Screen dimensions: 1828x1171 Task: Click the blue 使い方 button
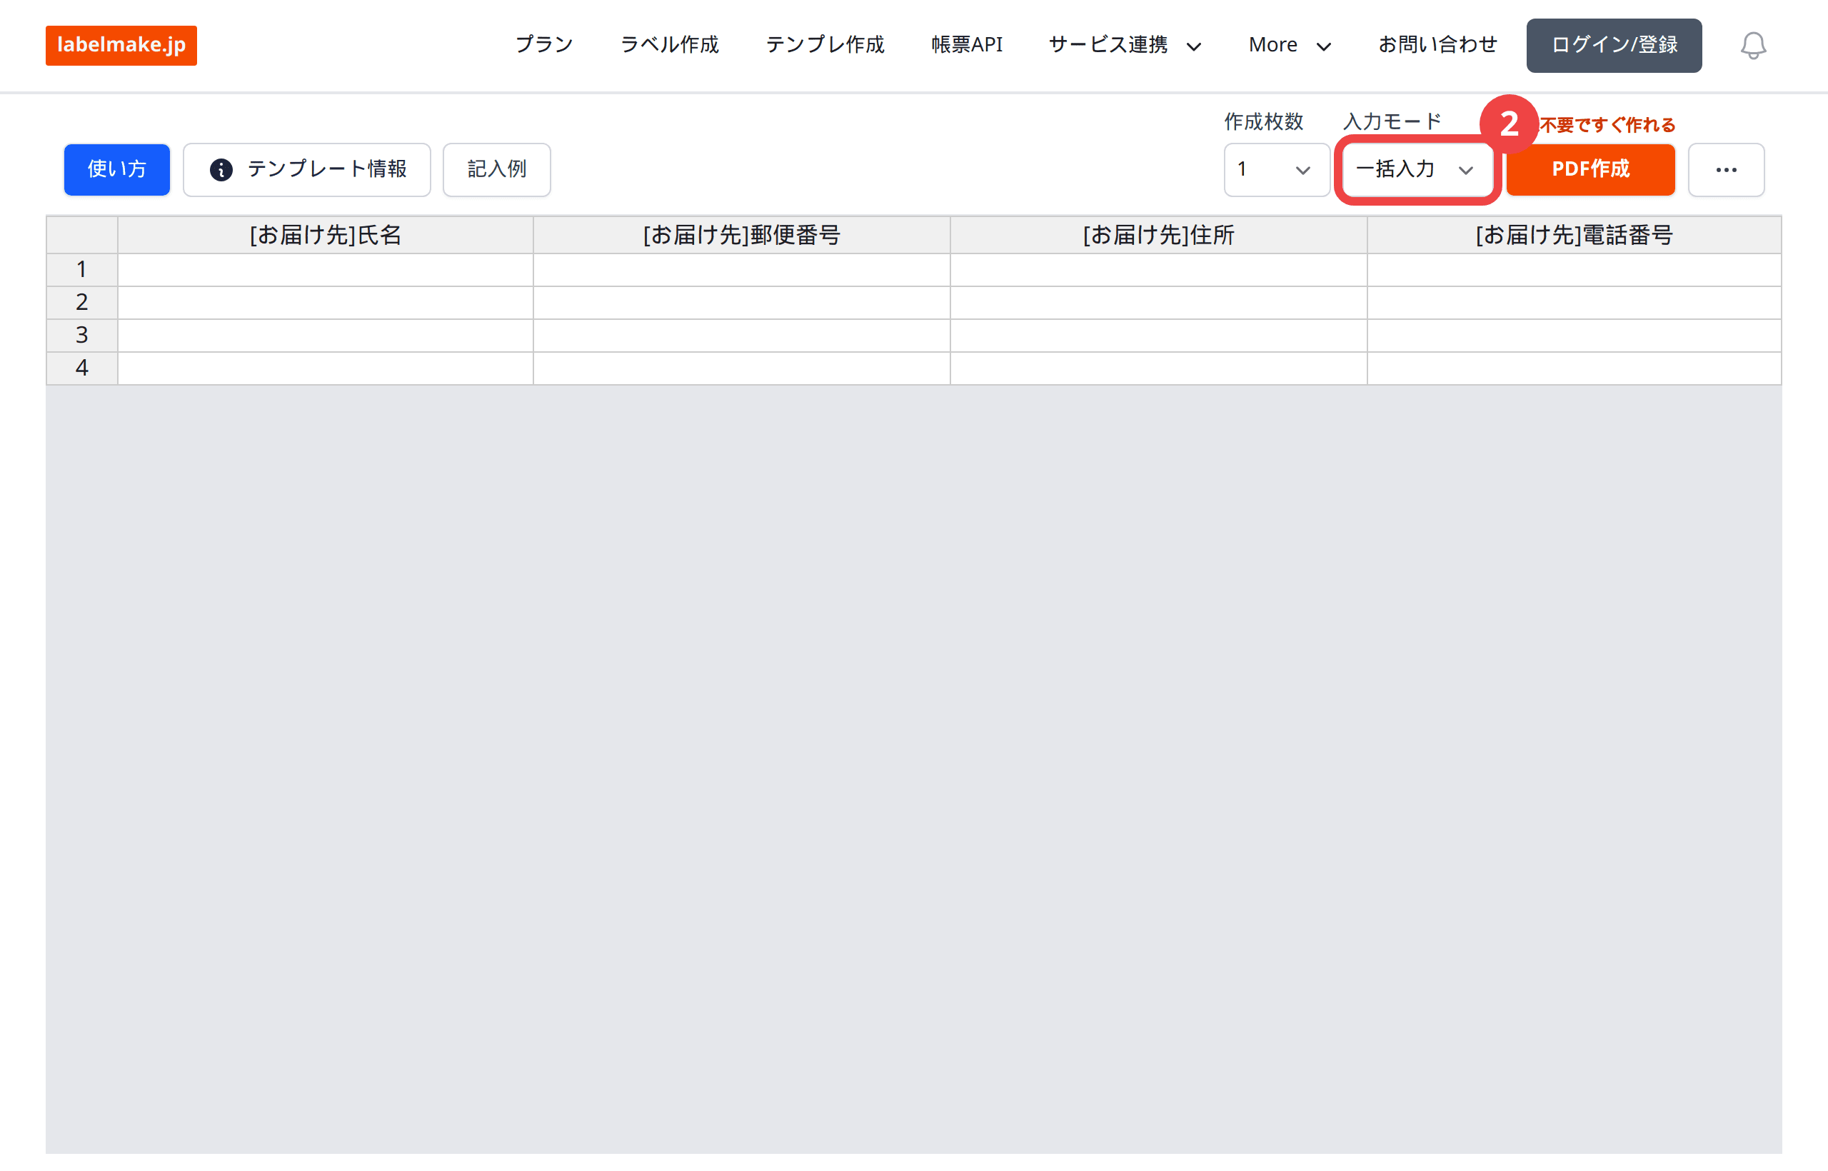(x=117, y=169)
